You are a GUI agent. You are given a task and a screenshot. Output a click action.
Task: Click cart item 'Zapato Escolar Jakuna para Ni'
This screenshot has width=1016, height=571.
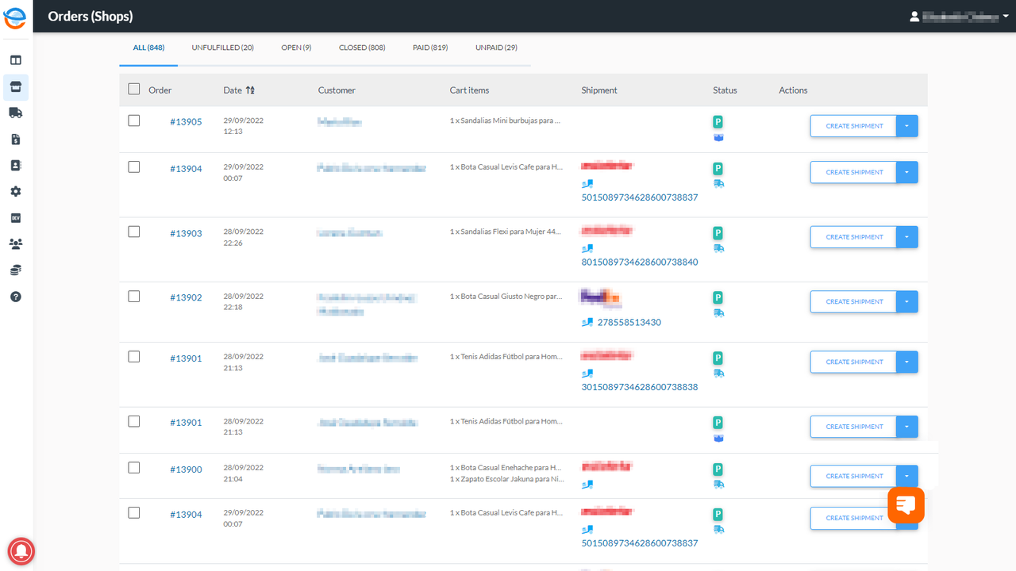[507, 479]
